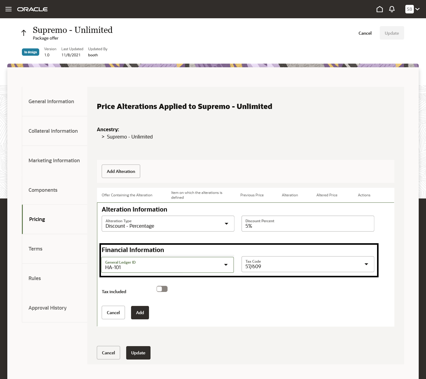Click the Oracle logo
The height and width of the screenshot is (379, 426).
[x=33, y=9]
